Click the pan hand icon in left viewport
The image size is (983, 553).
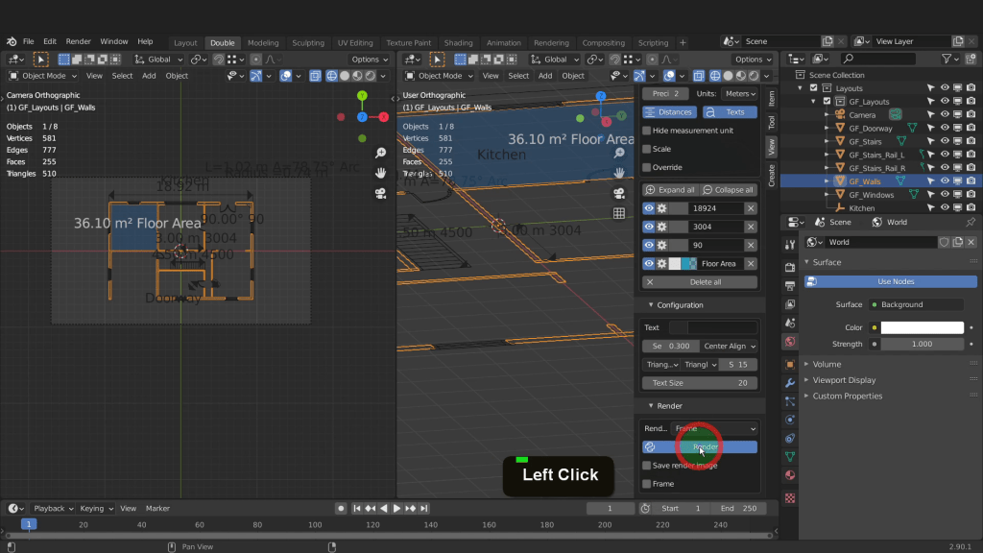(x=381, y=173)
